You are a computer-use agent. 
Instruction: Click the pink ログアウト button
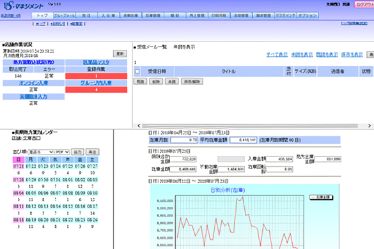pos(364,4)
